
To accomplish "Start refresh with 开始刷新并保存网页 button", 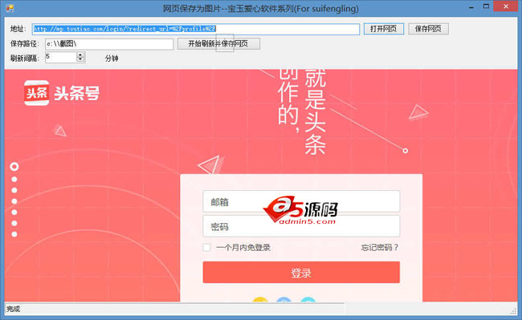I will tap(218, 43).
